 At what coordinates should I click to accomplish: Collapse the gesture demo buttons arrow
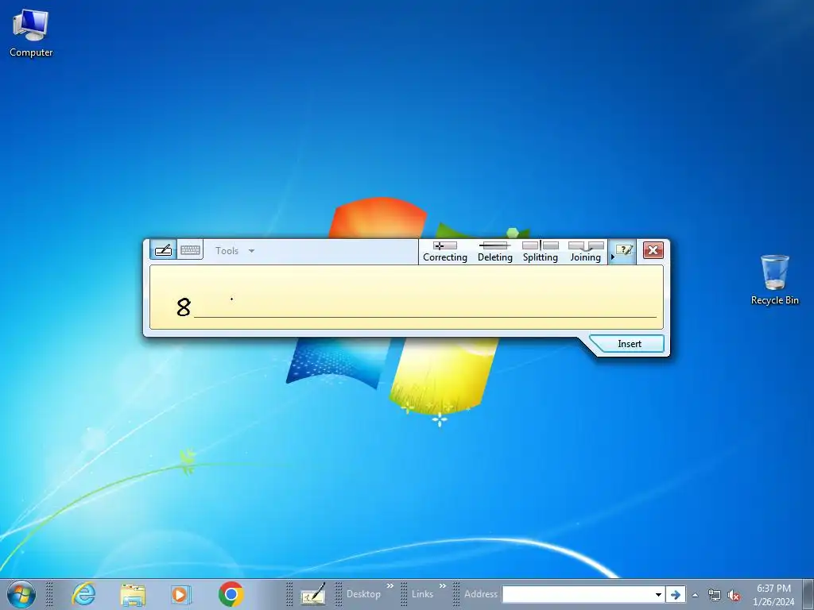pyautogui.click(x=613, y=257)
